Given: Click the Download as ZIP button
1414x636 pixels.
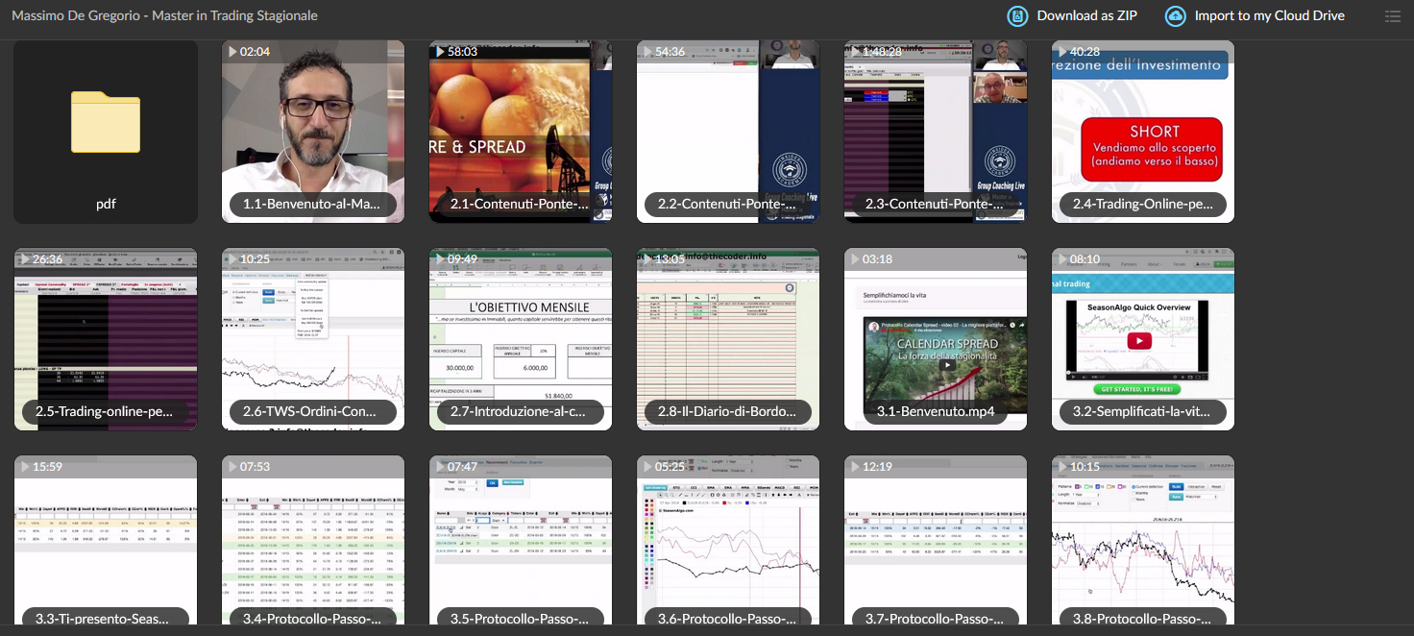Looking at the screenshot, I should (1072, 16).
